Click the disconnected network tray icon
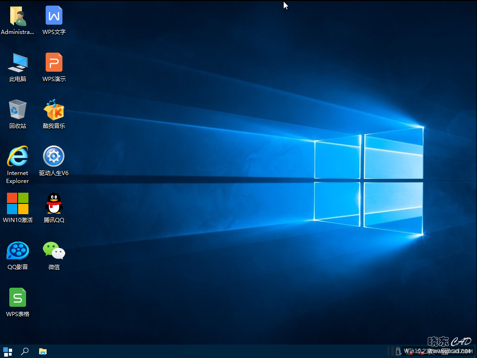 (409, 351)
